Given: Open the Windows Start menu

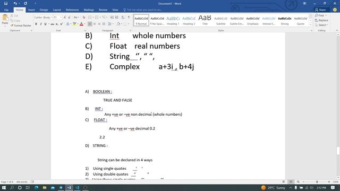Looking at the screenshot, I should click(4, 187).
